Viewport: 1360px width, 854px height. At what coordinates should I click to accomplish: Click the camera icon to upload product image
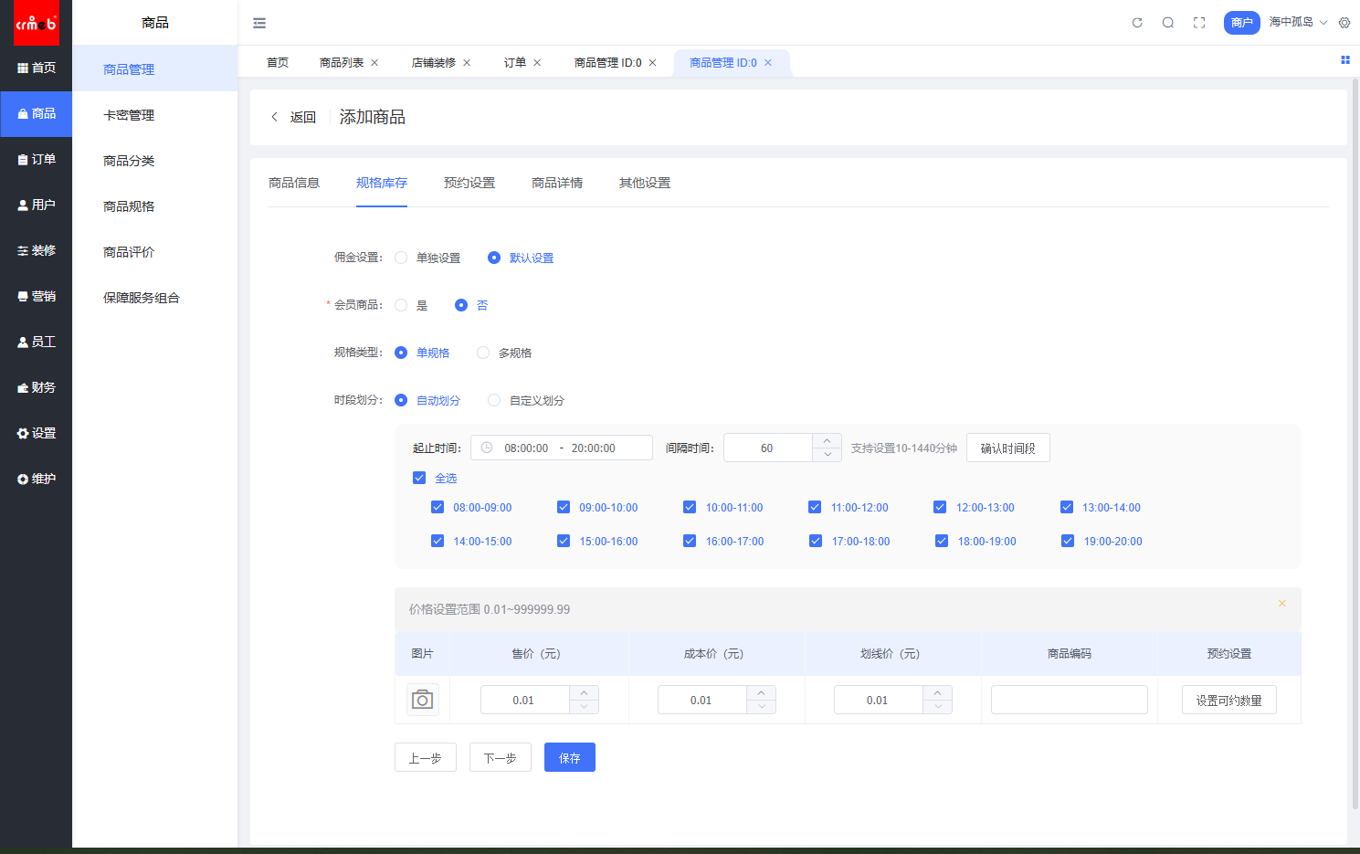422,699
